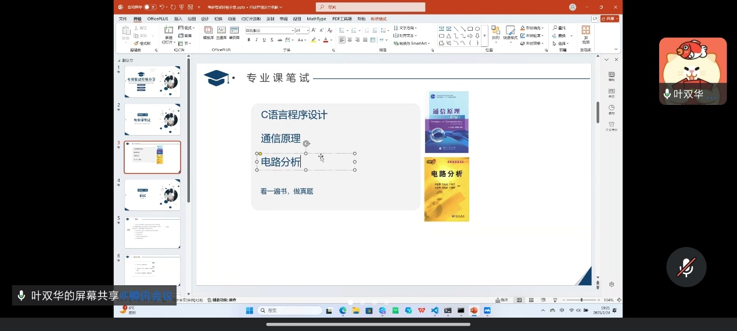Open the comments pane icon beside Share
This screenshot has height=331, width=737.
click(595, 19)
